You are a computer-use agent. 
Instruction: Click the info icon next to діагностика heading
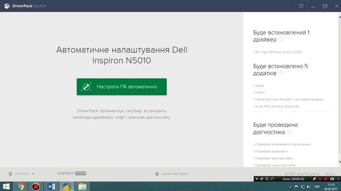coord(290,132)
